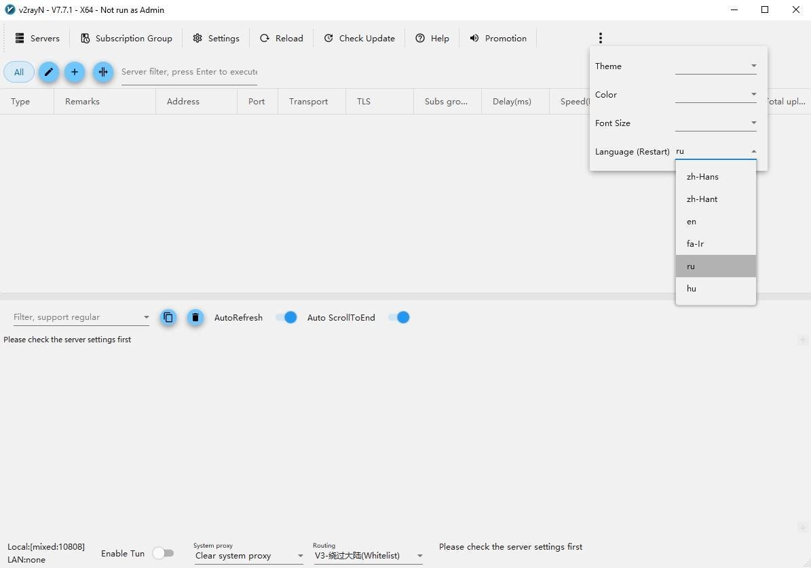Toggle the AutoRefresh switch

pos(286,317)
